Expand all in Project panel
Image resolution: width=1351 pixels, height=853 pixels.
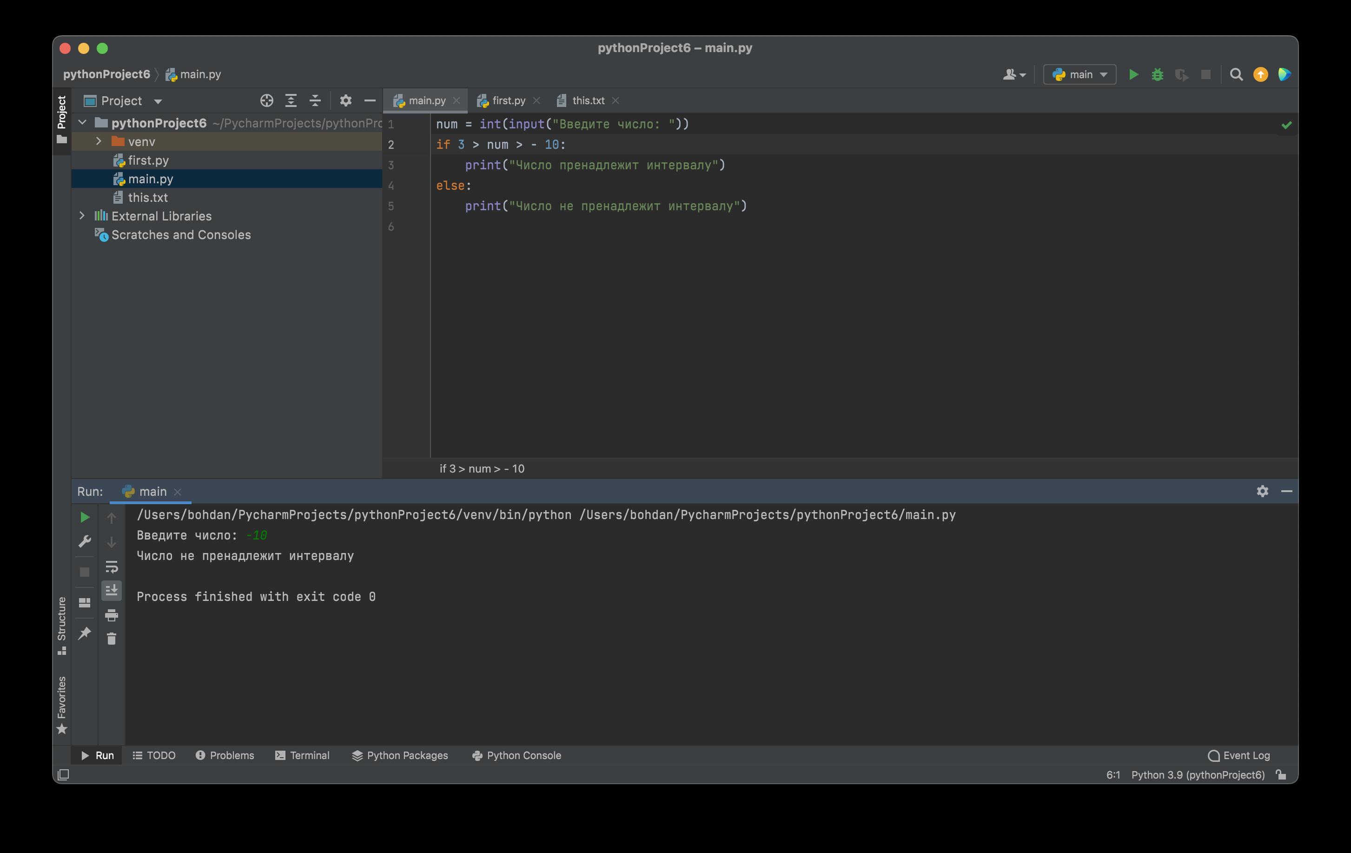click(291, 101)
